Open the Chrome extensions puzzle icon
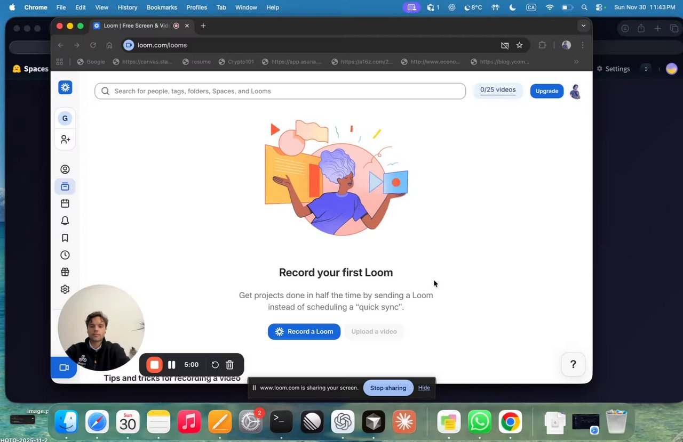The height and width of the screenshot is (442, 683). click(x=542, y=45)
